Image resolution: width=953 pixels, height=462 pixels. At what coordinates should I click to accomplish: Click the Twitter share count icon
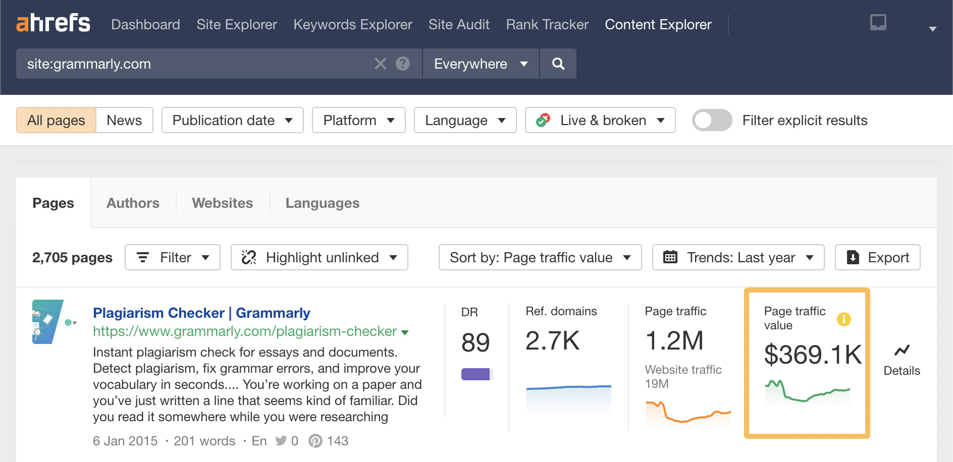point(281,440)
